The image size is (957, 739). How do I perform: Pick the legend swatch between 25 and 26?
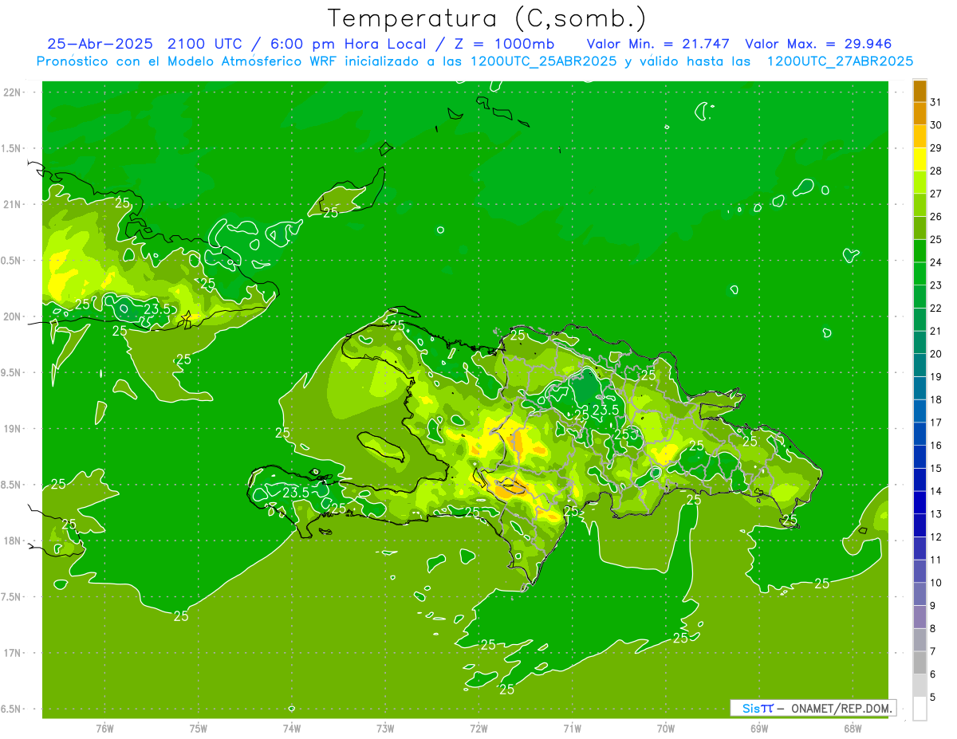click(920, 229)
